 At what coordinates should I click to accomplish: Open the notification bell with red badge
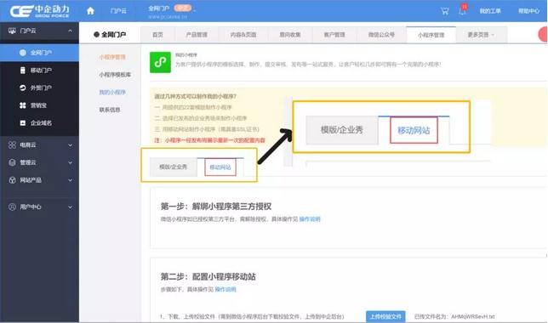[x=462, y=10]
